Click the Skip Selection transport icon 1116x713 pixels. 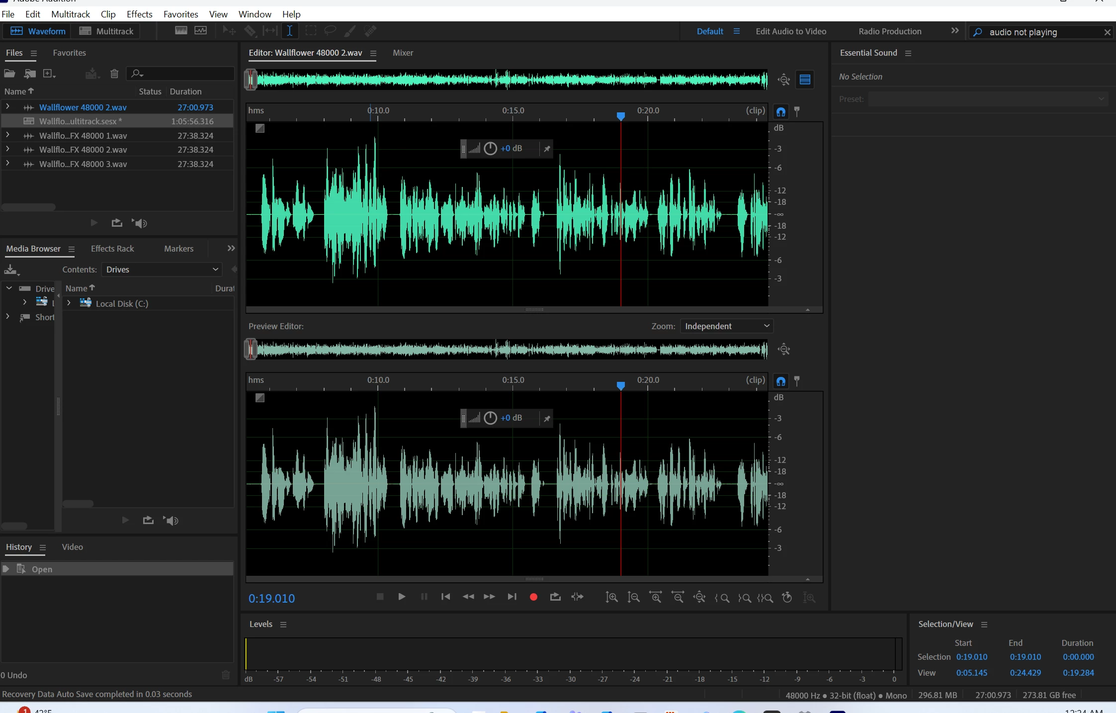[577, 597]
